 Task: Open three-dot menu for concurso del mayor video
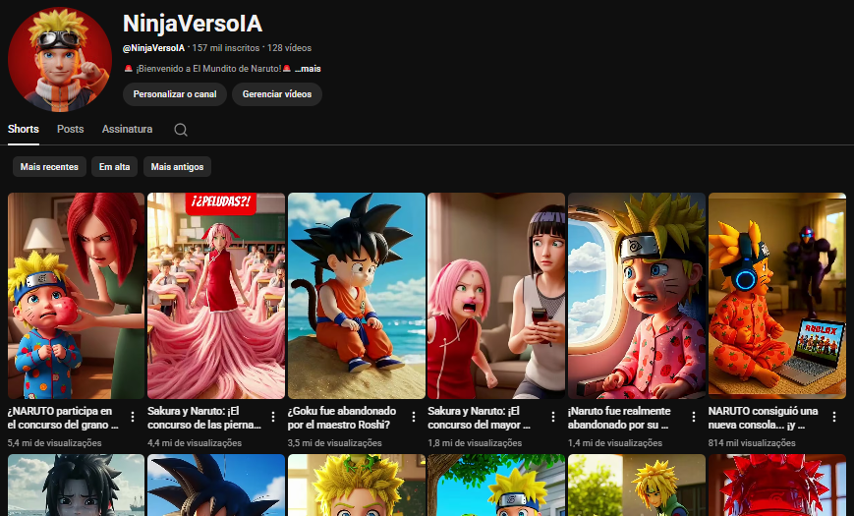[553, 418]
